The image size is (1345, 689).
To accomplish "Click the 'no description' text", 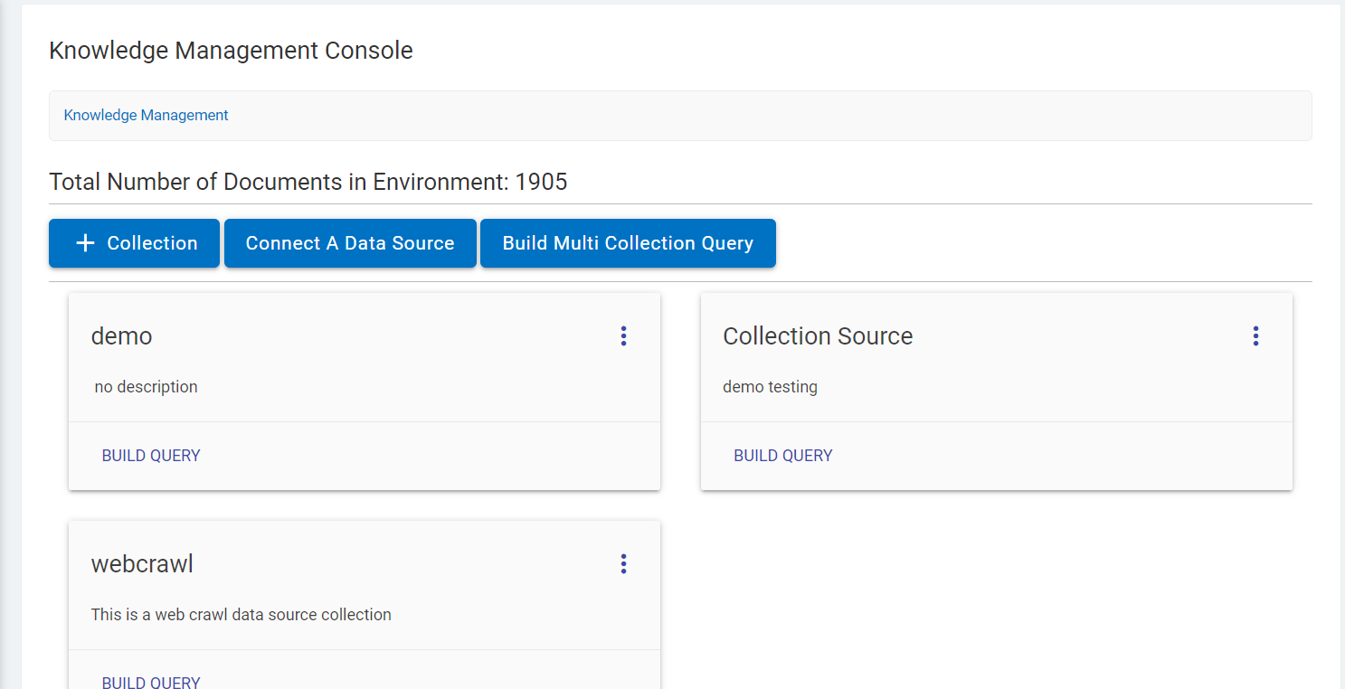I will [x=146, y=387].
